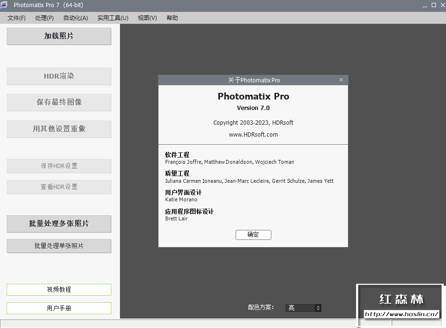446x328 pixels.
Task: Open the 实用工具(U) menu
Action: pyautogui.click(x=113, y=18)
